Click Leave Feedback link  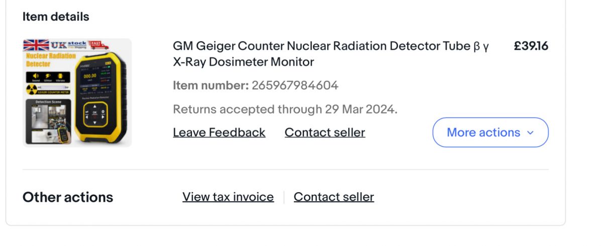point(219,133)
